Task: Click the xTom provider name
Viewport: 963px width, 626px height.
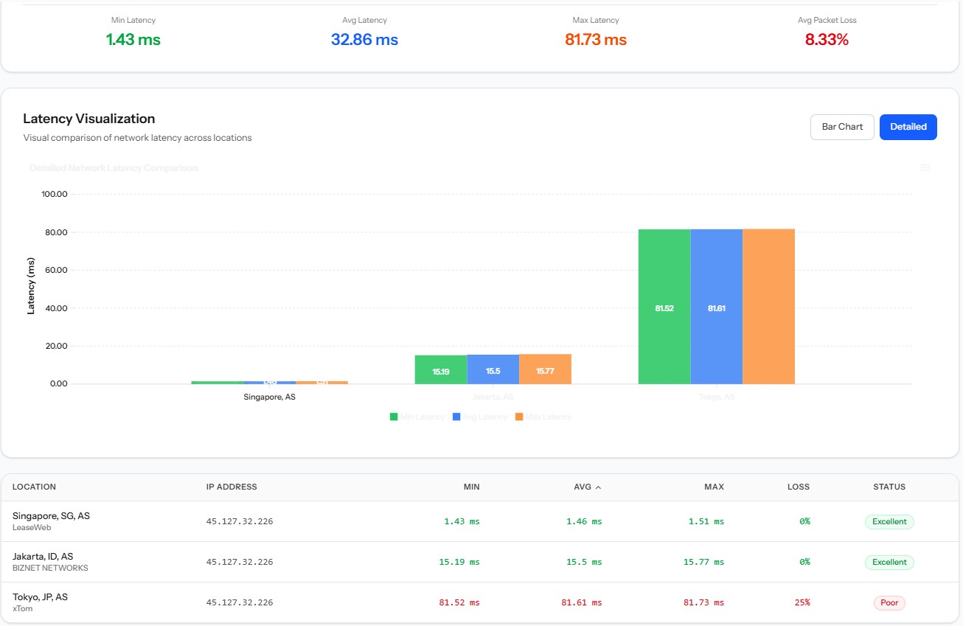Action: (23, 609)
